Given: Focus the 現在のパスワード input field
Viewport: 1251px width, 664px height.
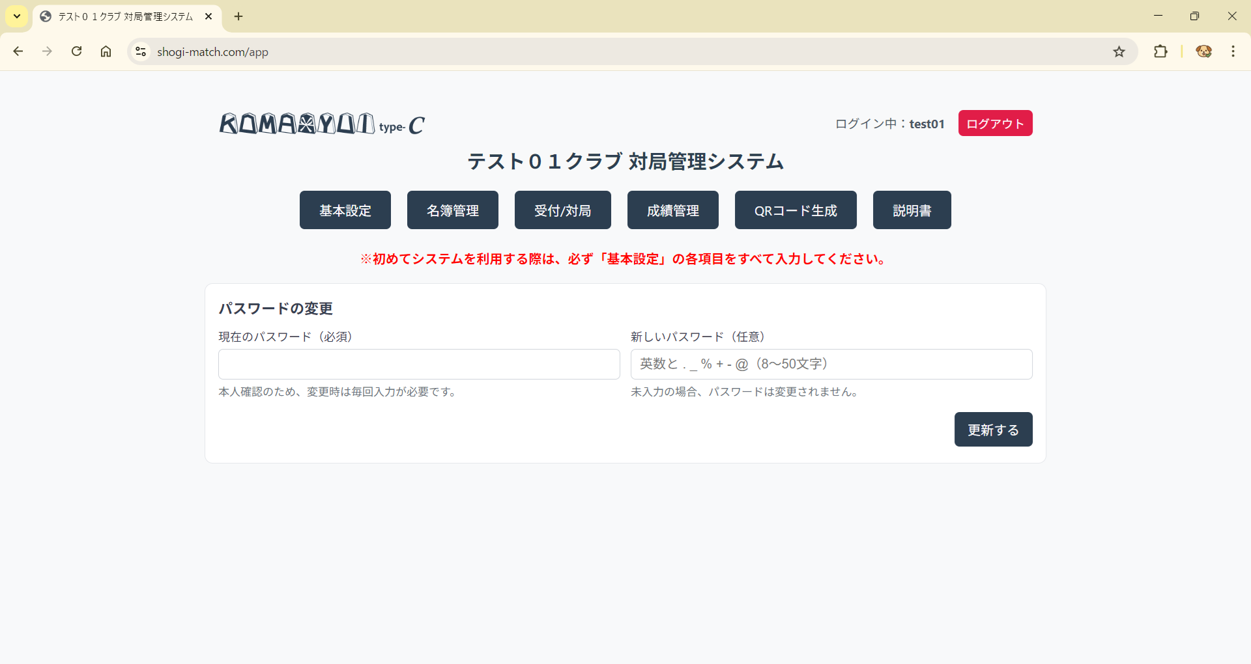Looking at the screenshot, I should pos(418,364).
